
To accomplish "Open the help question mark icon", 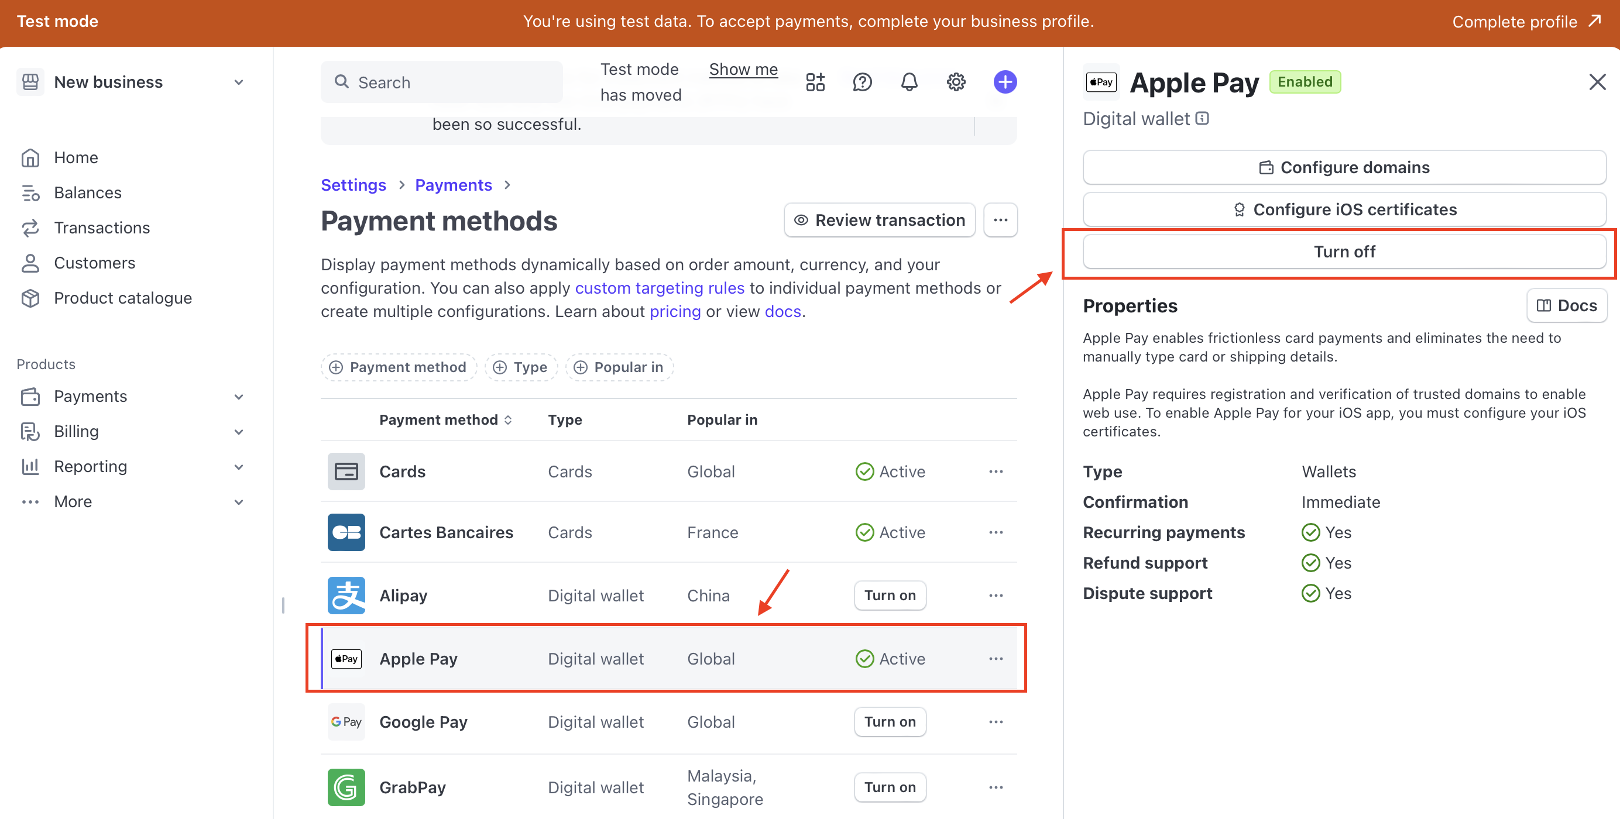I will click(862, 82).
